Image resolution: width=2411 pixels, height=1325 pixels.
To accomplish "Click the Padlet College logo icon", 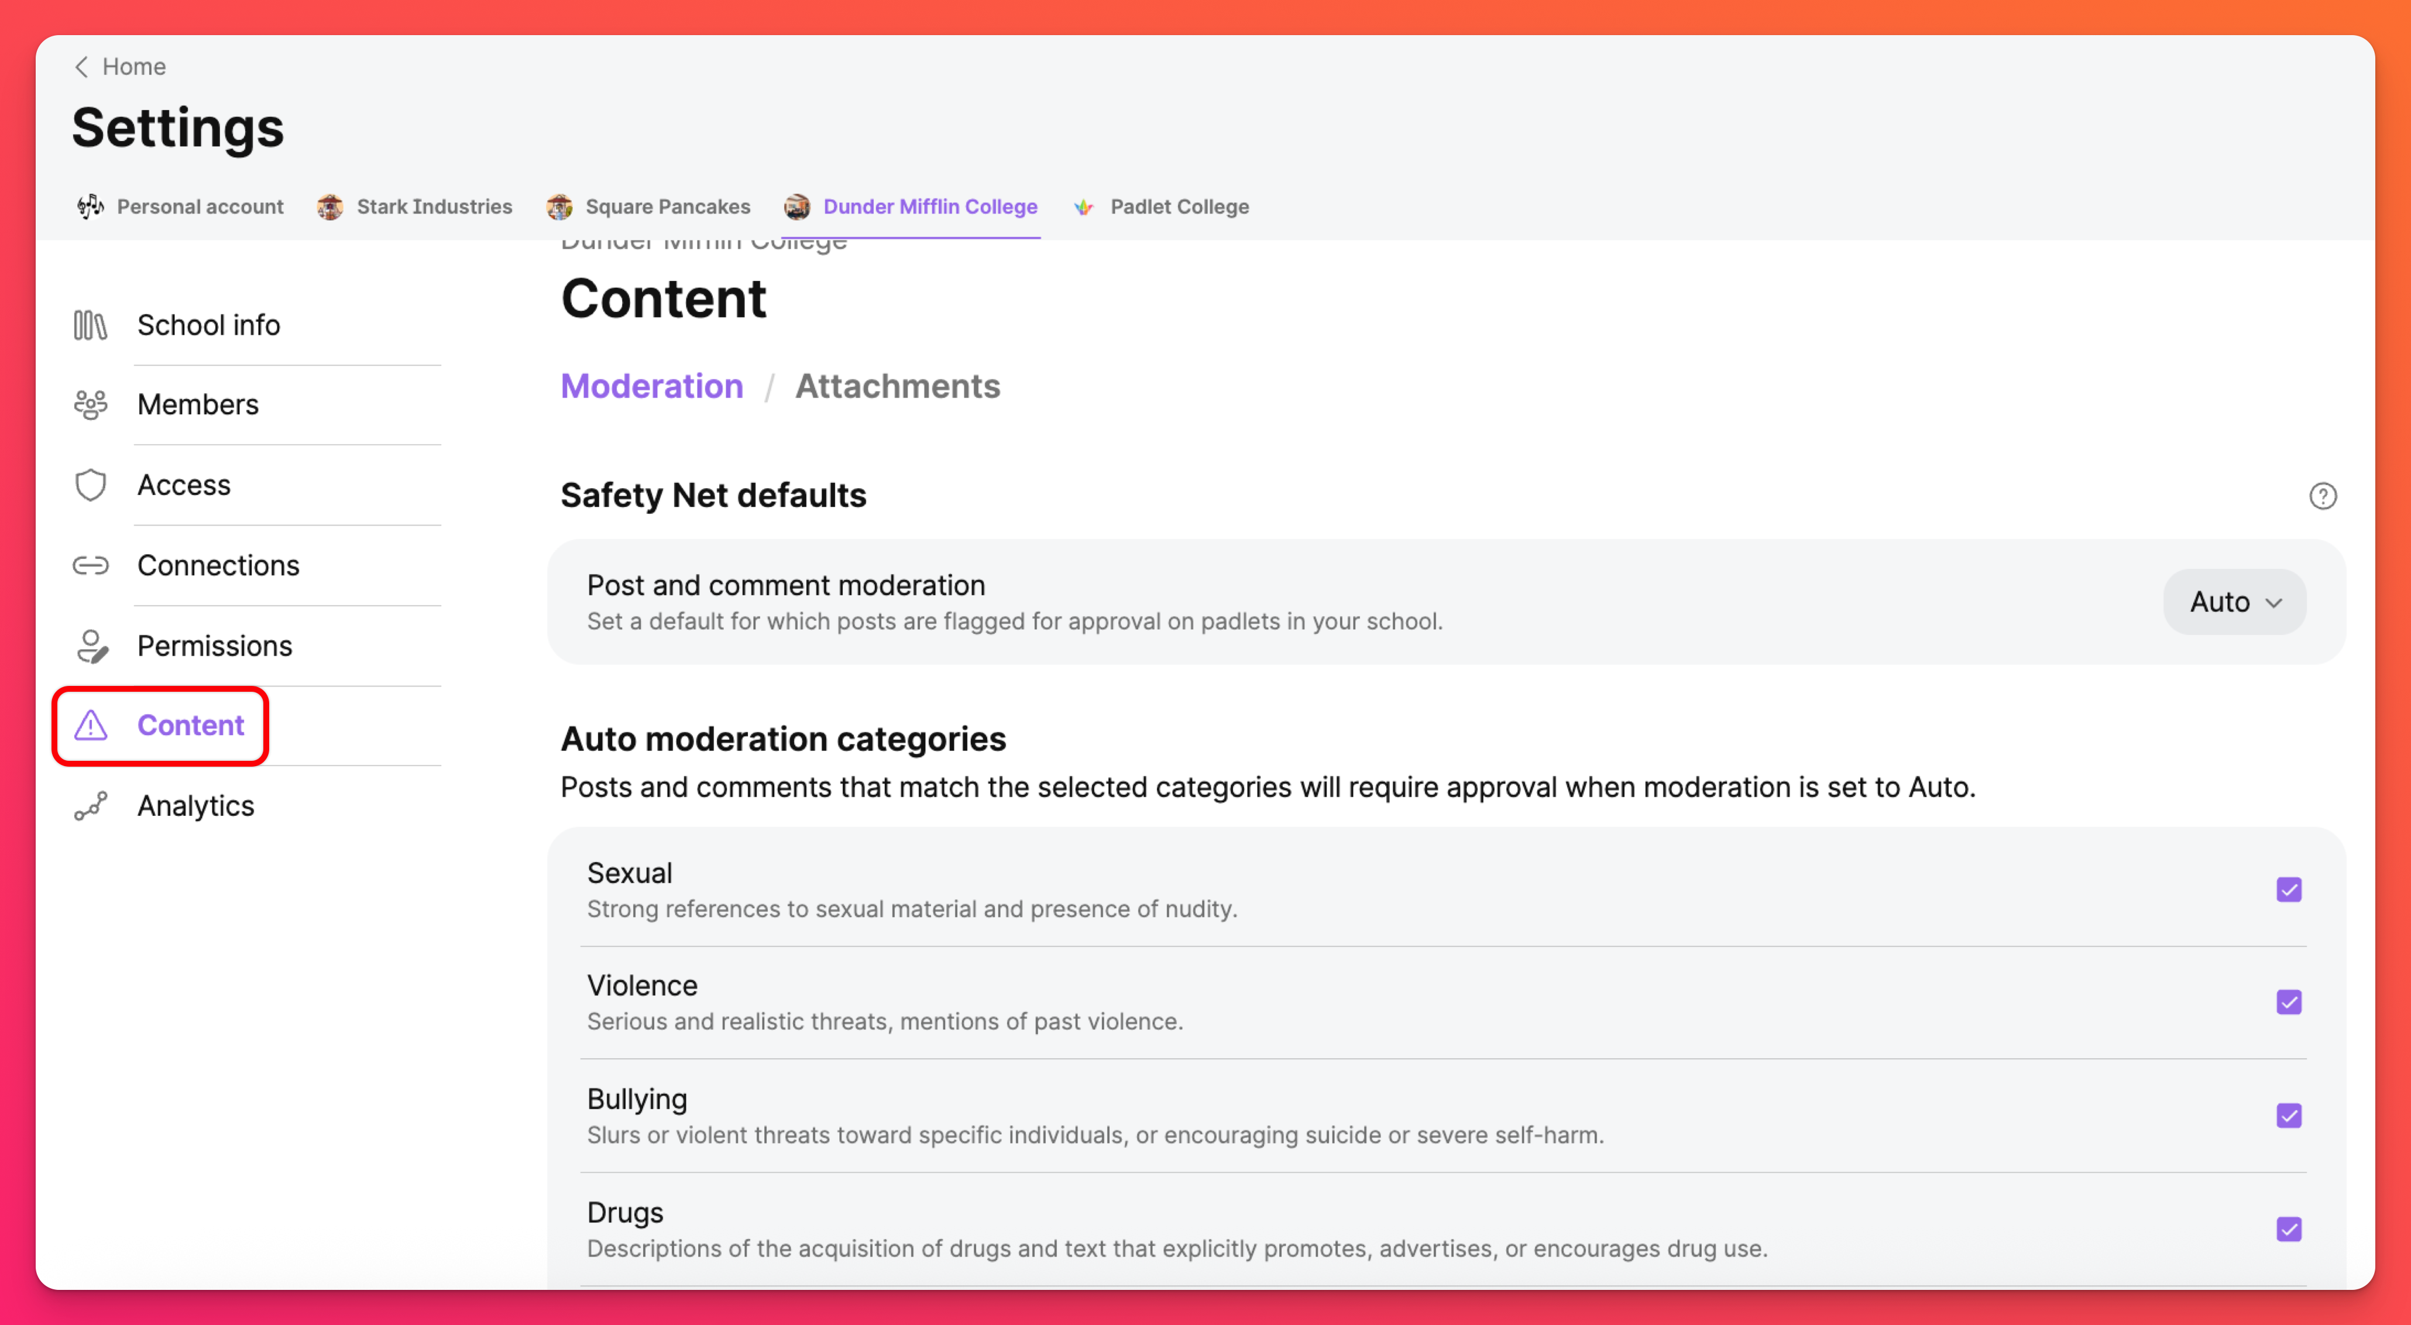I will [x=1083, y=207].
